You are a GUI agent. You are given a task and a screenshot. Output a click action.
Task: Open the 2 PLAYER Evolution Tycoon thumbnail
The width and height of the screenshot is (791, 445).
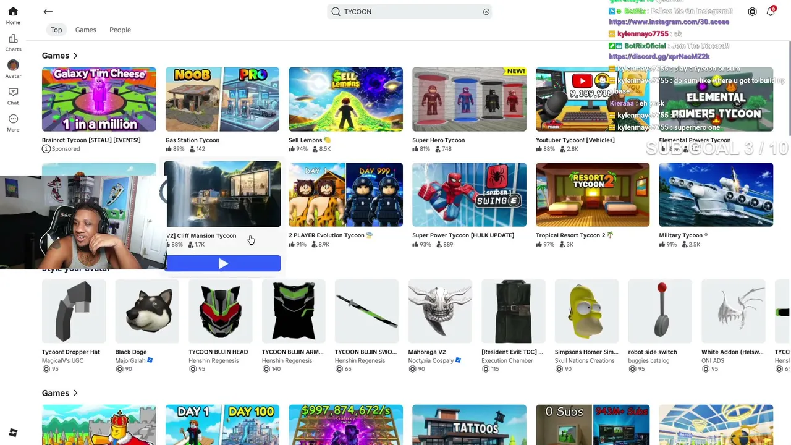pyautogui.click(x=345, y=195)
